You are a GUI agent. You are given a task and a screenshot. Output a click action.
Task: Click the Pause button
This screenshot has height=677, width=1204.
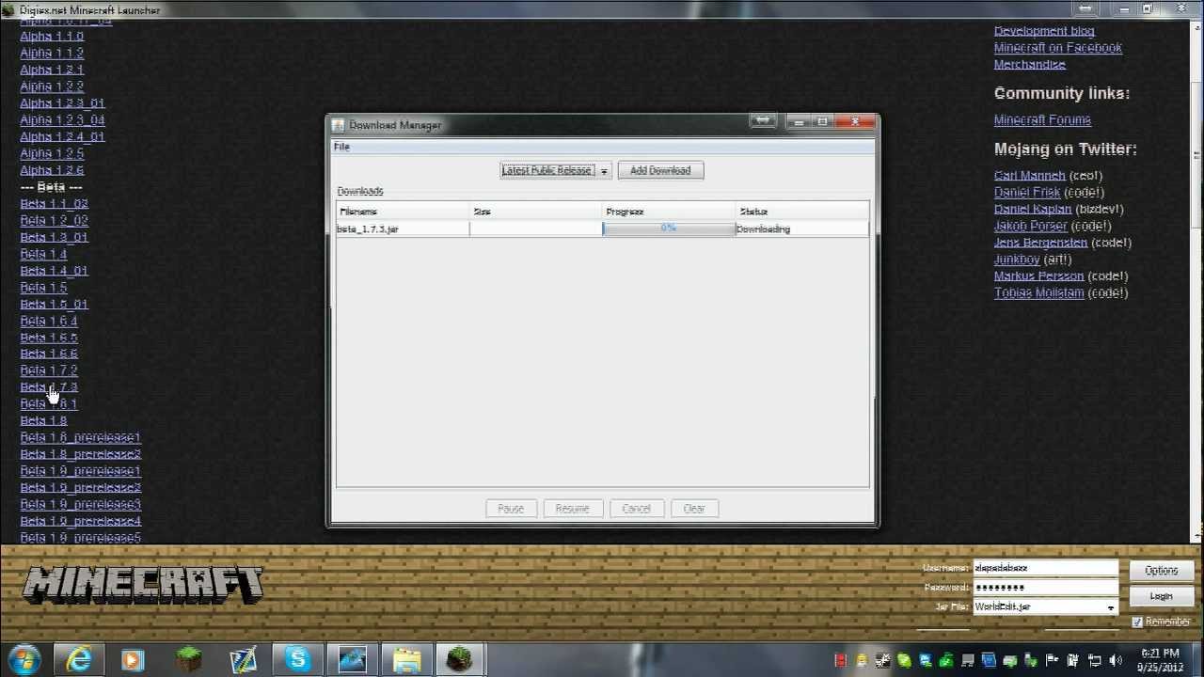(511, 508)
